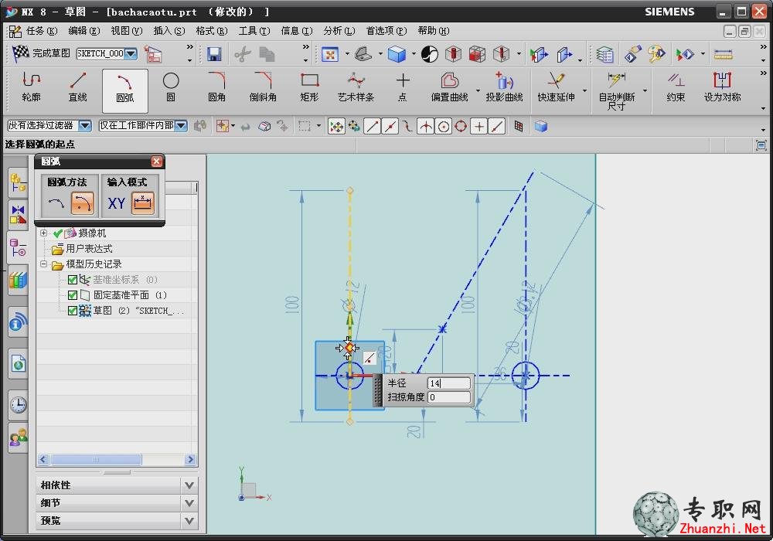Open the SKETCH_000 sketch name dropdown
773x541 pixels.
[131, 53]
